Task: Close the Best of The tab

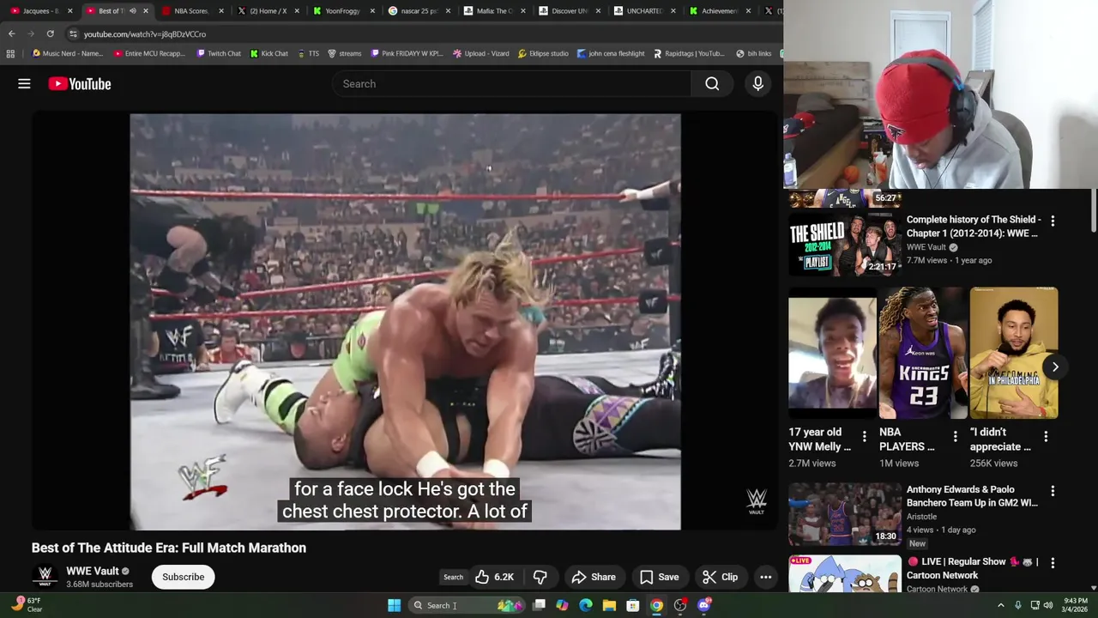Action: pyautogui.click(x=145, y=11)
